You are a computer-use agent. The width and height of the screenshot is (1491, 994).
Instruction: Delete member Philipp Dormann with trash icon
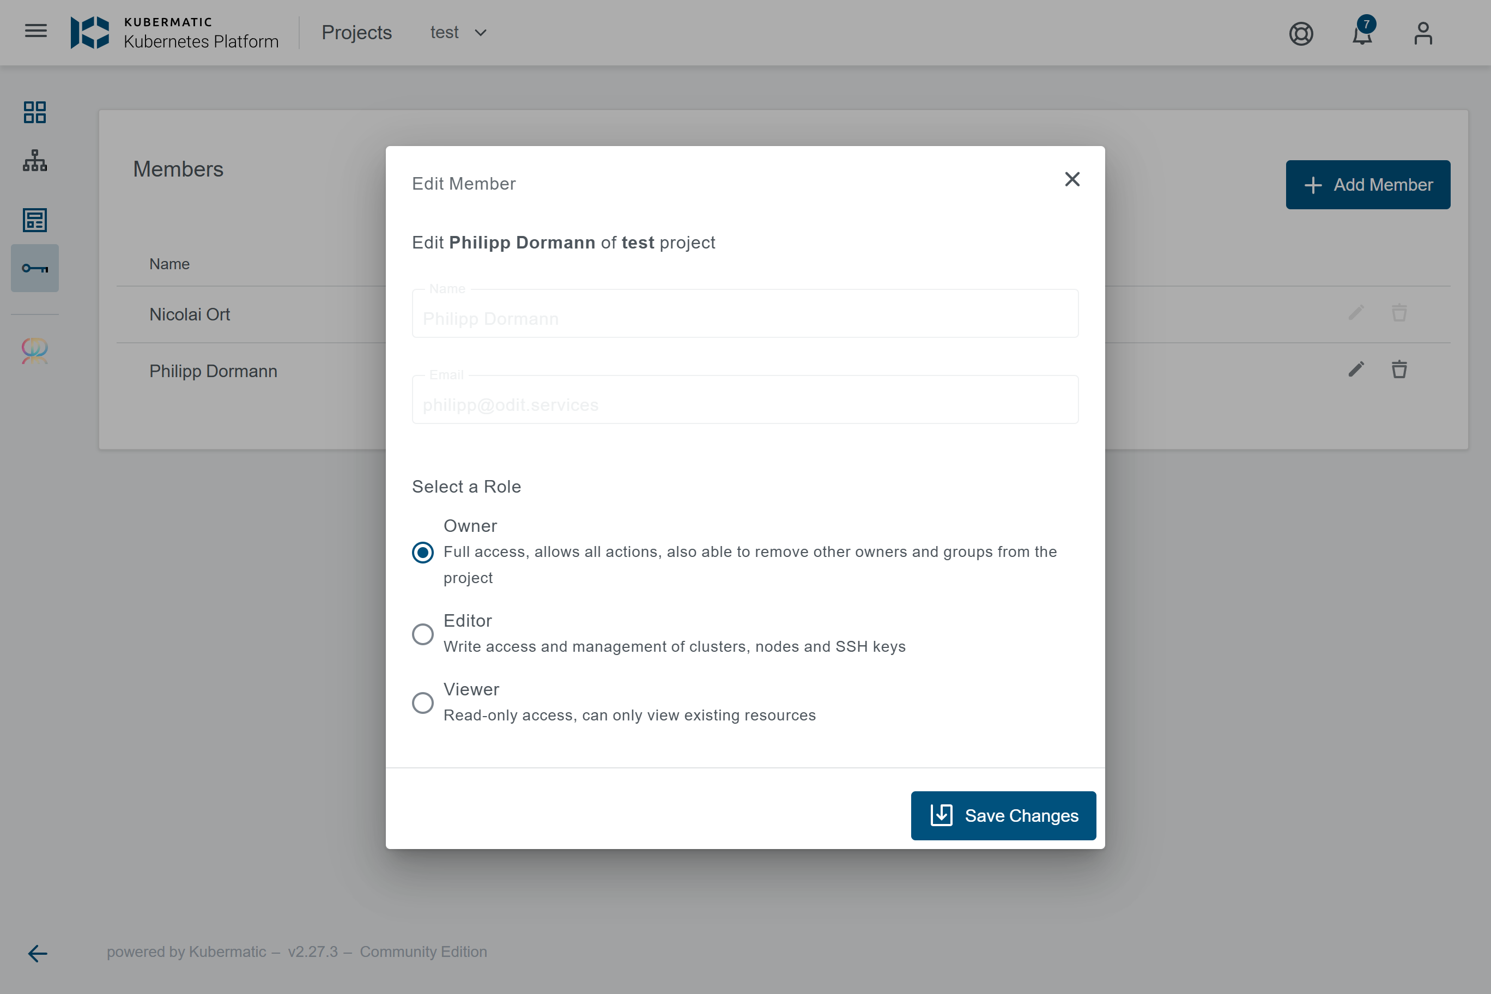pos(1399,369)
